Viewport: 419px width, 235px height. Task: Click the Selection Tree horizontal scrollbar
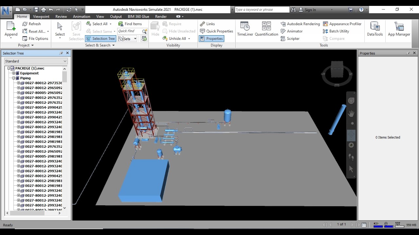[x=27, y=213]
